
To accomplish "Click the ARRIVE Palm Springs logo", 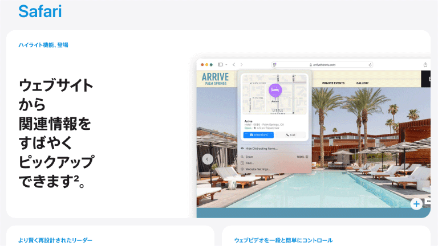I will (x=216, y=79).
